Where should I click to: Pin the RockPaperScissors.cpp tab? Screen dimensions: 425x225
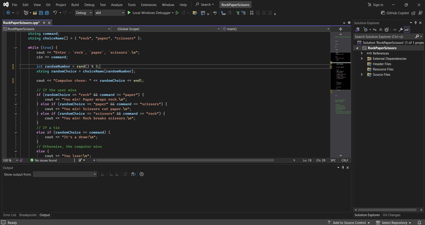click(x=44, y=23)
